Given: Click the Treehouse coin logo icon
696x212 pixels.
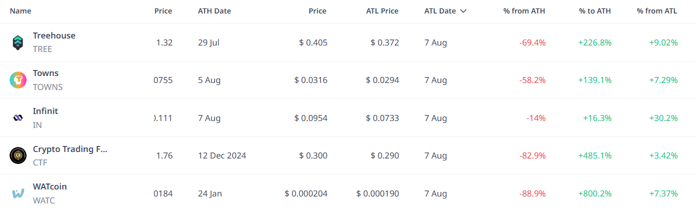Looking at the screenshot, I should point(18,42).
